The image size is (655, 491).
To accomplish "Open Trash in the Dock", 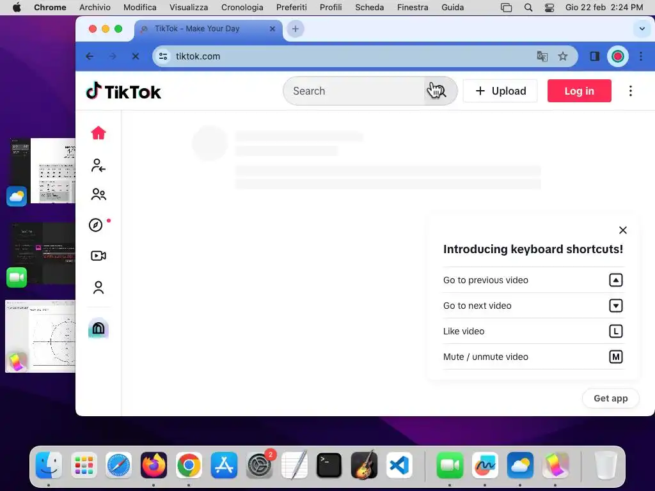I will pos(605,465).
